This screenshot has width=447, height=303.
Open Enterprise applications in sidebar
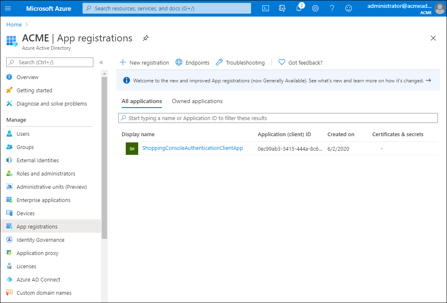click(x=43, y=200)
